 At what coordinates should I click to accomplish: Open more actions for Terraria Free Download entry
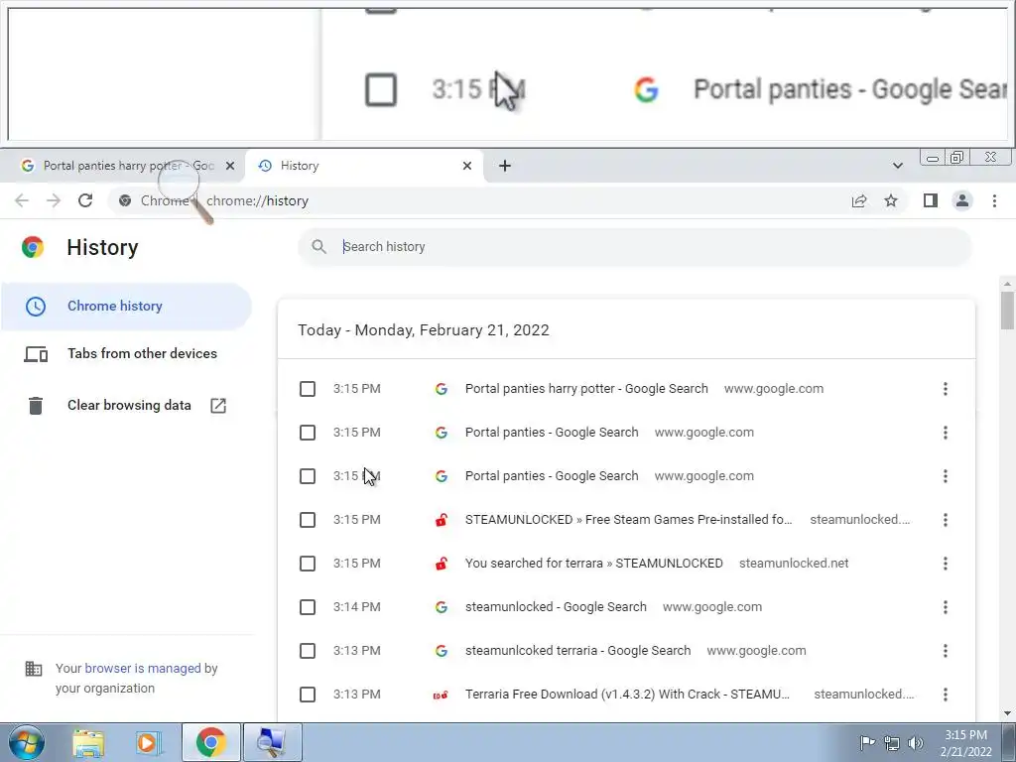coord(946,694)
